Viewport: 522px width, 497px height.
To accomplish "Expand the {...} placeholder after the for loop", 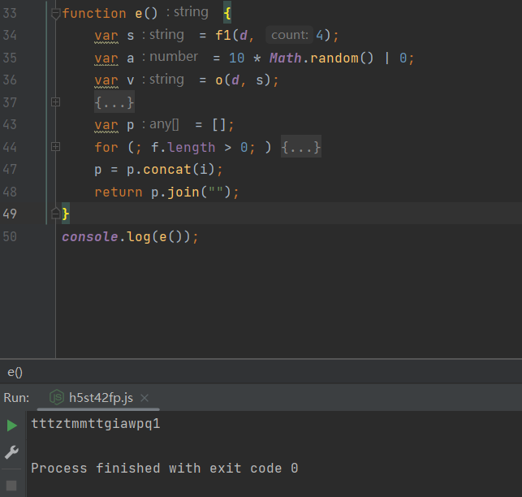I will tap(301, 147).
